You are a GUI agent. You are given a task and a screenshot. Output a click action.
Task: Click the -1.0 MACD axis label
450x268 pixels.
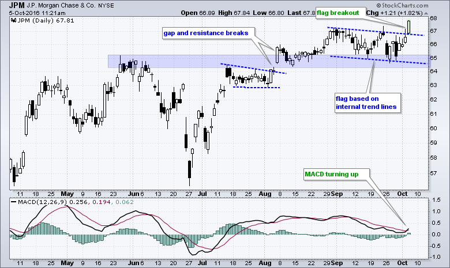[436, 257]
